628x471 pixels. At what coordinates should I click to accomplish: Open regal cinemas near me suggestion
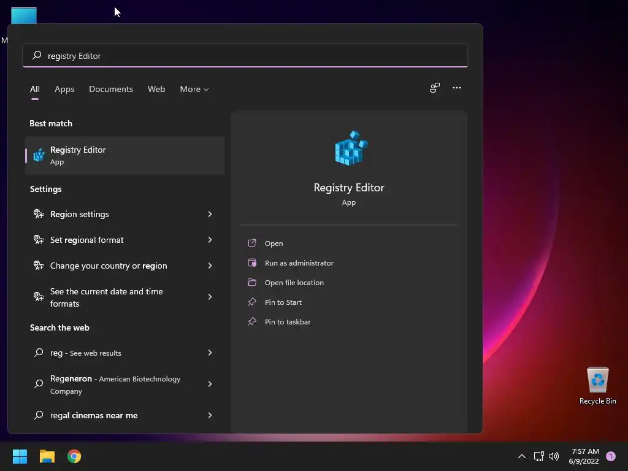(x=124, y=415)
